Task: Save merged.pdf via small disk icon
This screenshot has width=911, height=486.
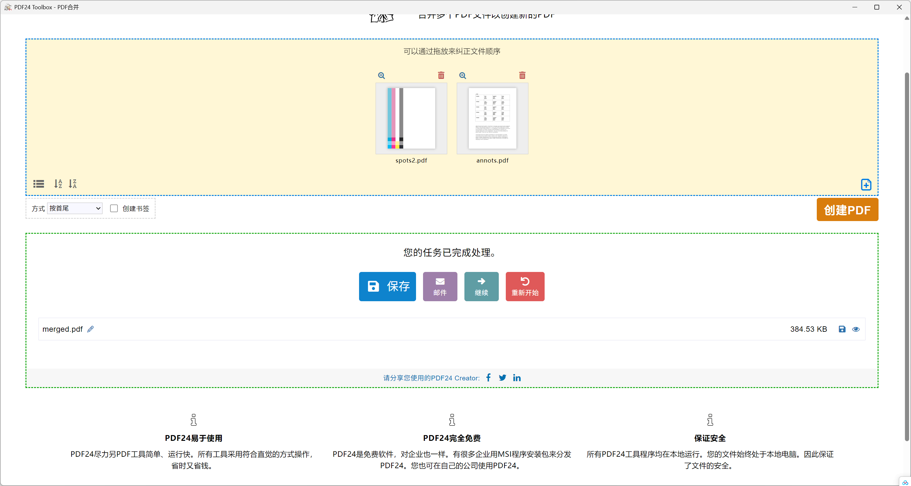Action: pos(842,329)
